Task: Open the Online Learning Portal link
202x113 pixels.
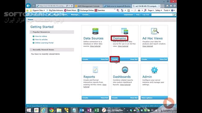Action: tap(44, 43)
